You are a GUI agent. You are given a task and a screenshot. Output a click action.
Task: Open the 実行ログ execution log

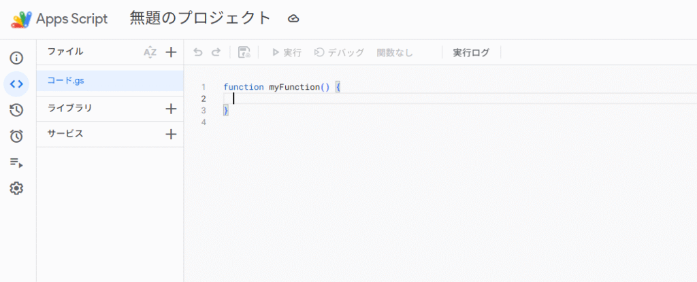coord(471,52)
